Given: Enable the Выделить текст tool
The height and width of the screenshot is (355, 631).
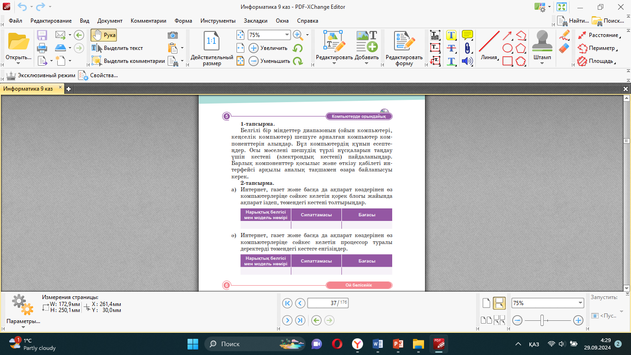Looking at the screenshot, I should [x=117, y=48].
